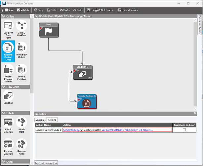The height and width of the screenshot is (166, 203).
Task: Switch to the Actions tab
Action: tap(52, 120)
